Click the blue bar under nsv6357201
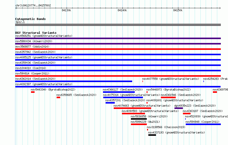 (110, 103)
